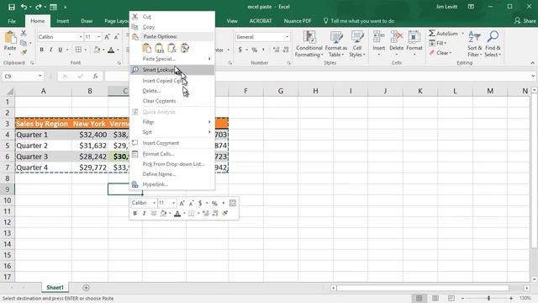Choose Copy from context menu

tap(171, 27)
